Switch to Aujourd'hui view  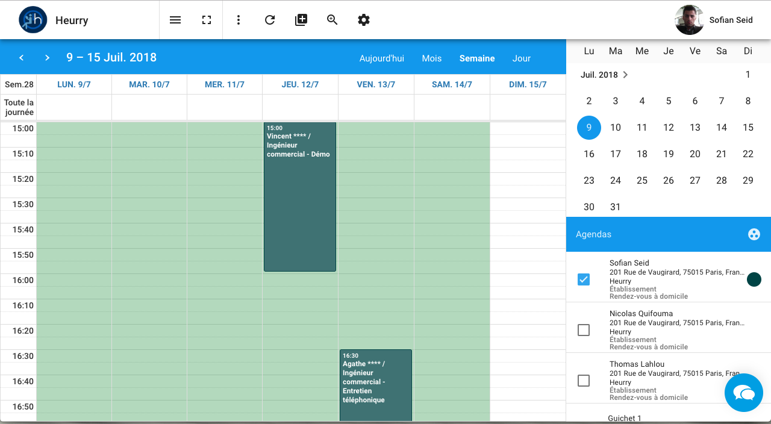pyautogui.click(x=382, y=58)
